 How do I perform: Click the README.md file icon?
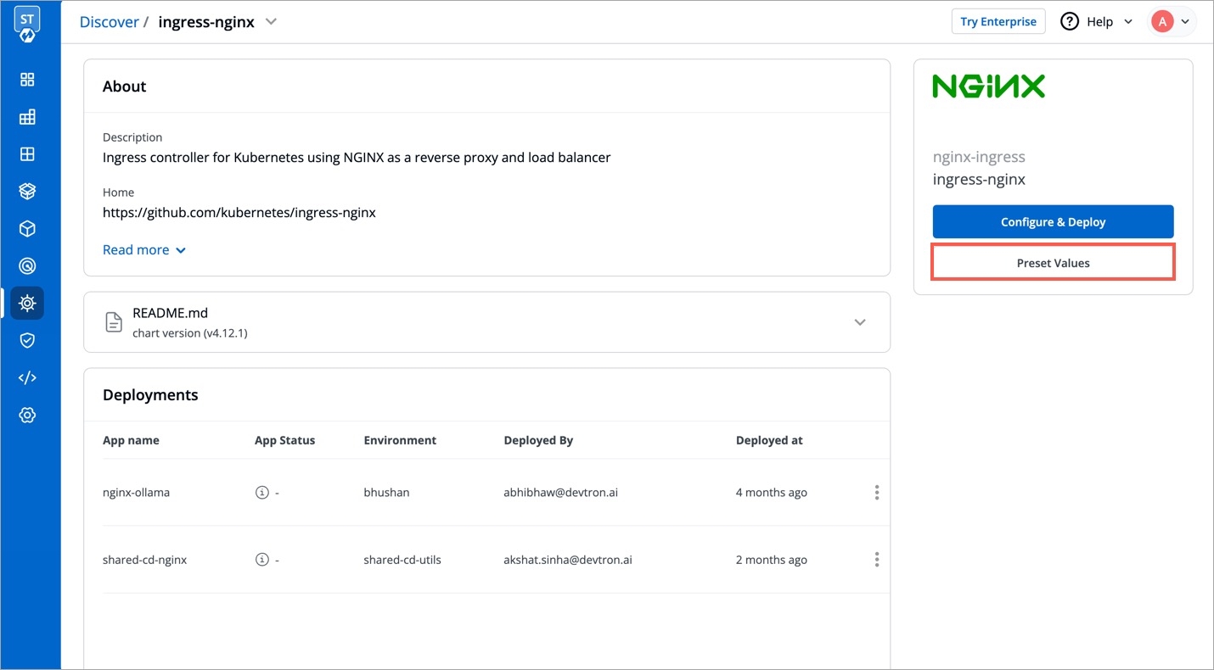[113, 322]
